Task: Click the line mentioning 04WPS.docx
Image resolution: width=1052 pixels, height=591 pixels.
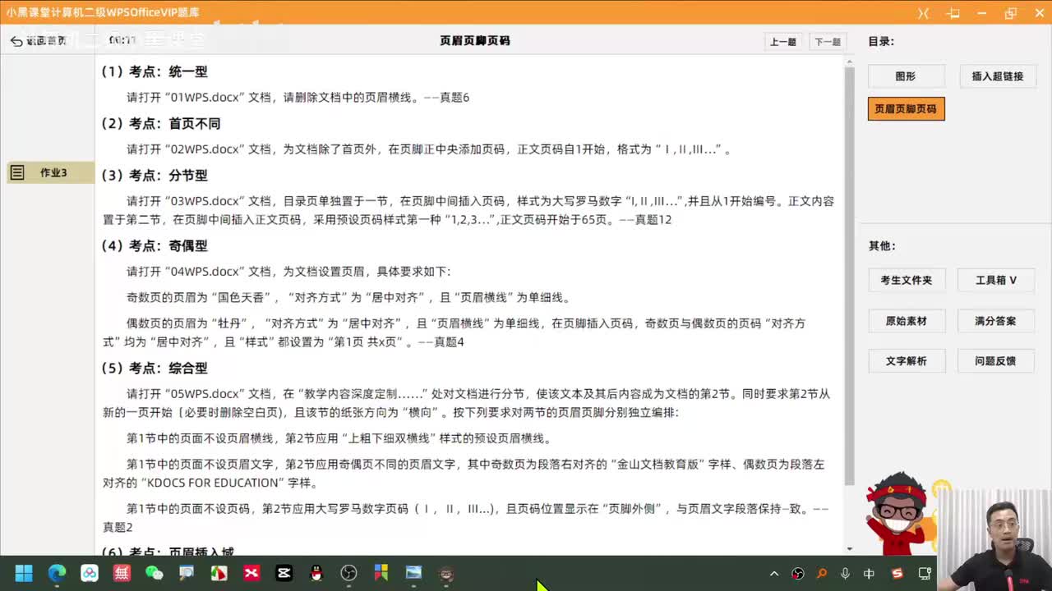Action: tap(288, 271)
